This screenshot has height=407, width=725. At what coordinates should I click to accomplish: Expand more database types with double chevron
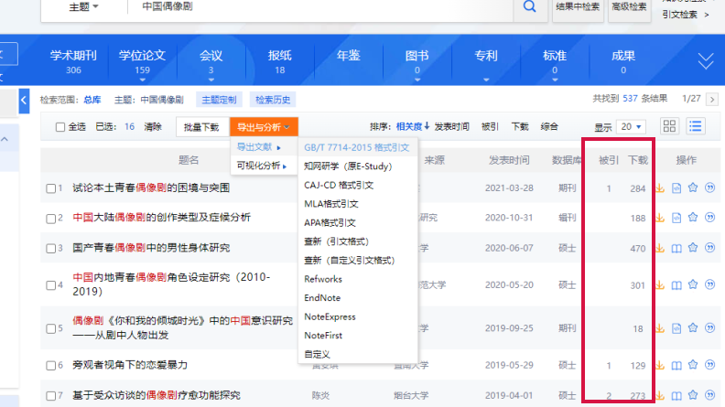tap(706, 60)
